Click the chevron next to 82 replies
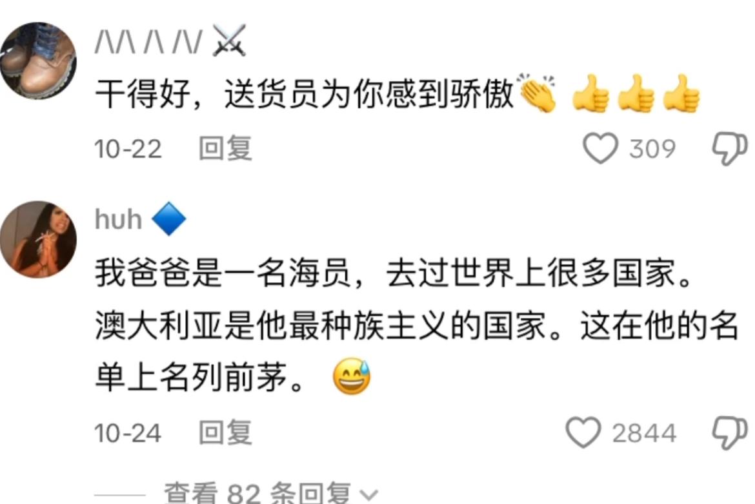The height and width of the screenshot is (504, 755). (x=369, y=494)
